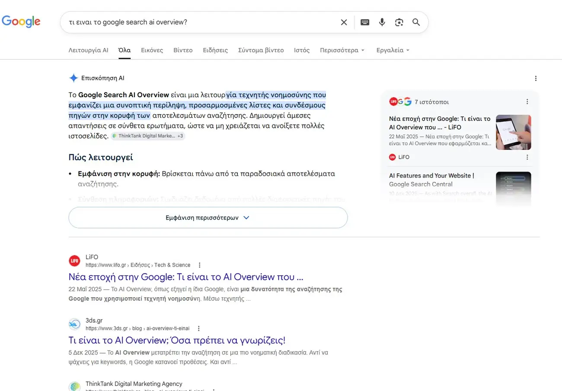
Task: Click the LiFO card phone thumbnail
Action: click(x=514, y=132)
